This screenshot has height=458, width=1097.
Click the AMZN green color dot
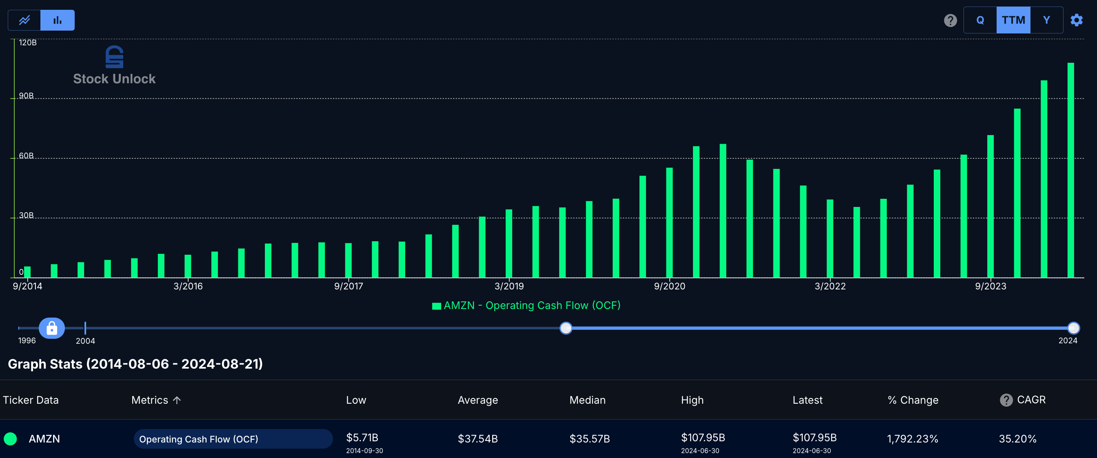(10, 438)
